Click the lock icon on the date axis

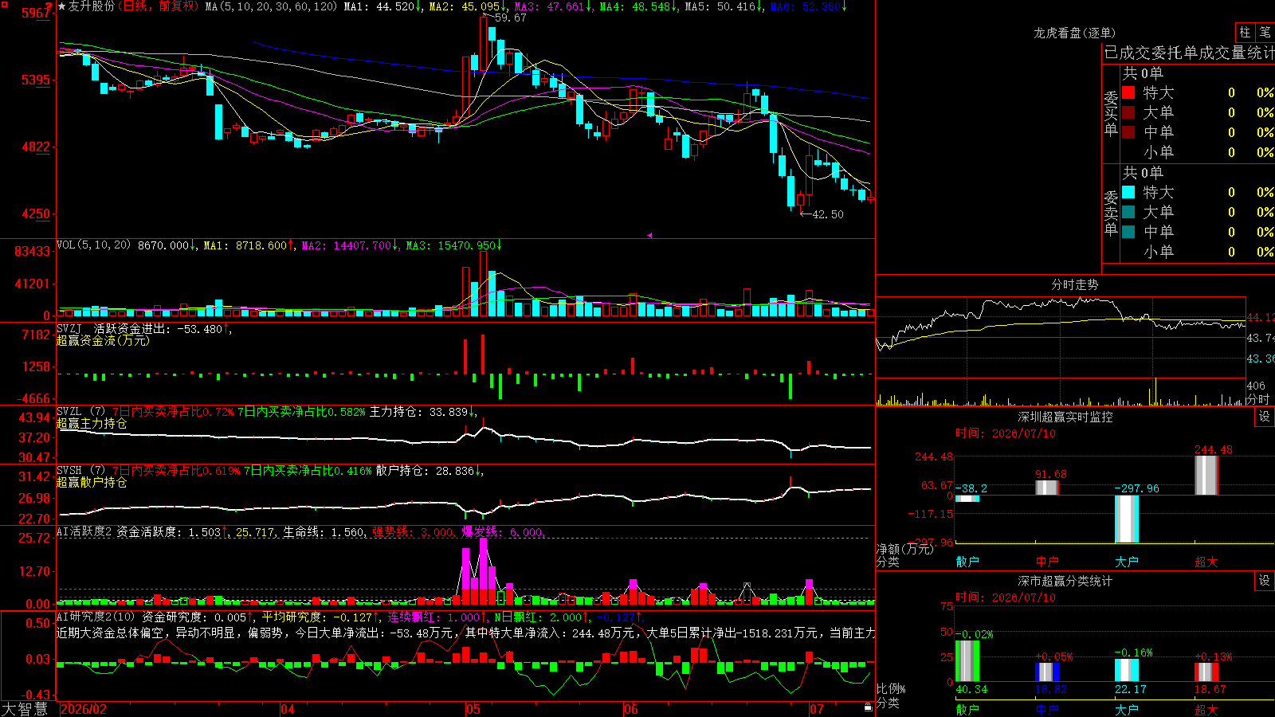tap(868, 707)
